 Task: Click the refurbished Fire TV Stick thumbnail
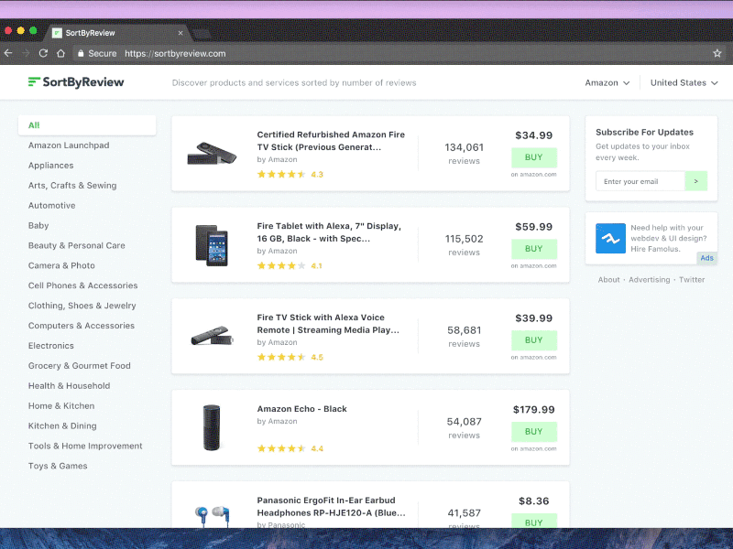pos(212,154)
